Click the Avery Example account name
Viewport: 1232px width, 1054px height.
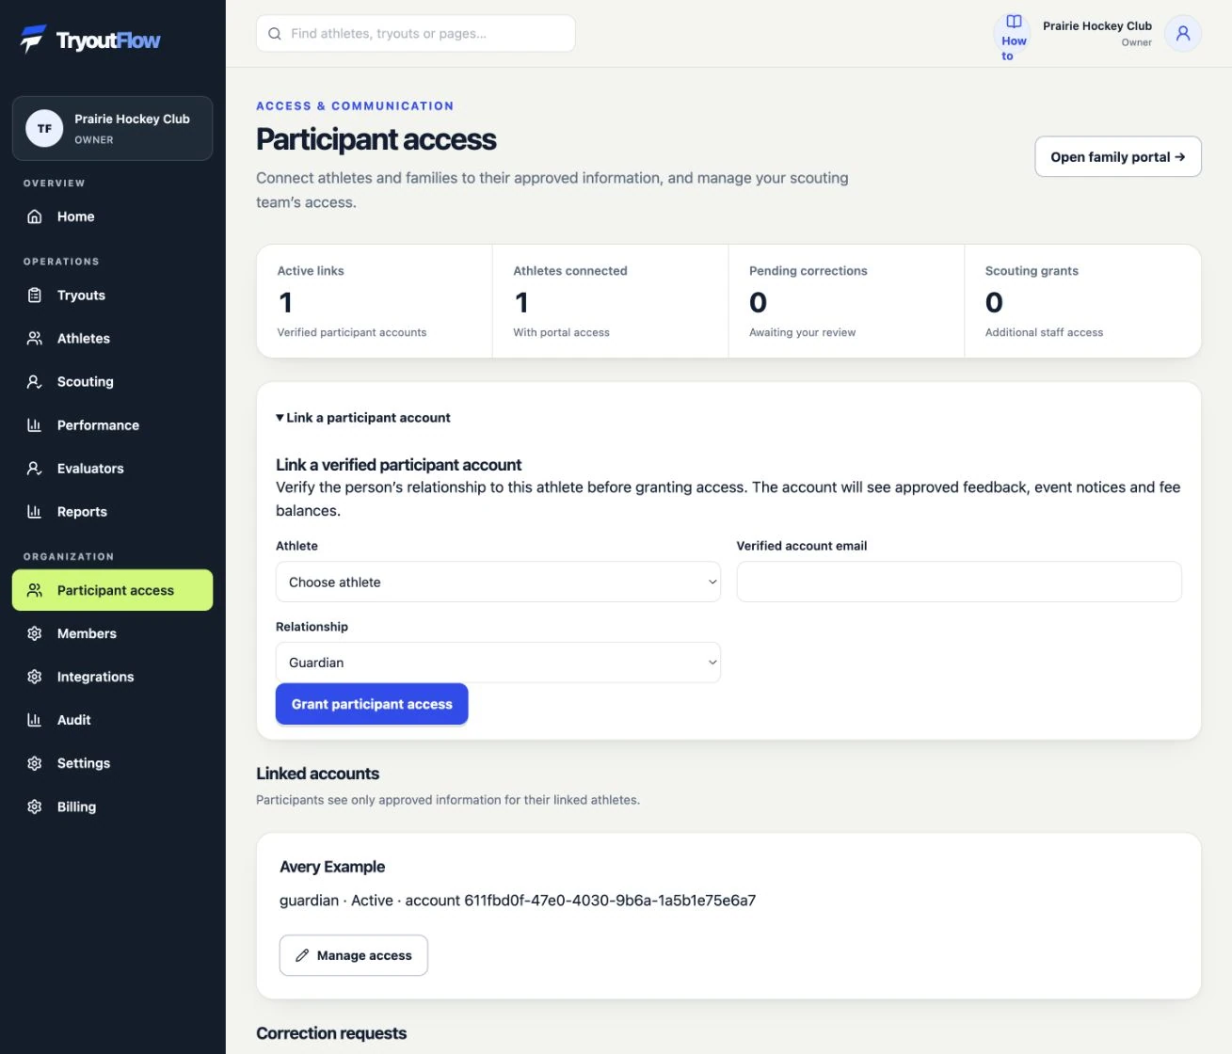332,867
